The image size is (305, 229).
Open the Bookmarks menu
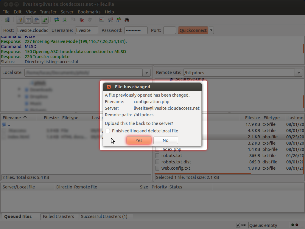pyautogui.click(x=89, y=12)
